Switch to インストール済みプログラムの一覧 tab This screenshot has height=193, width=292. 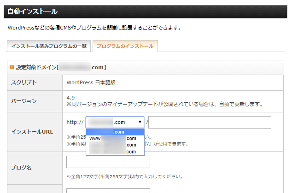coord(48,47)
